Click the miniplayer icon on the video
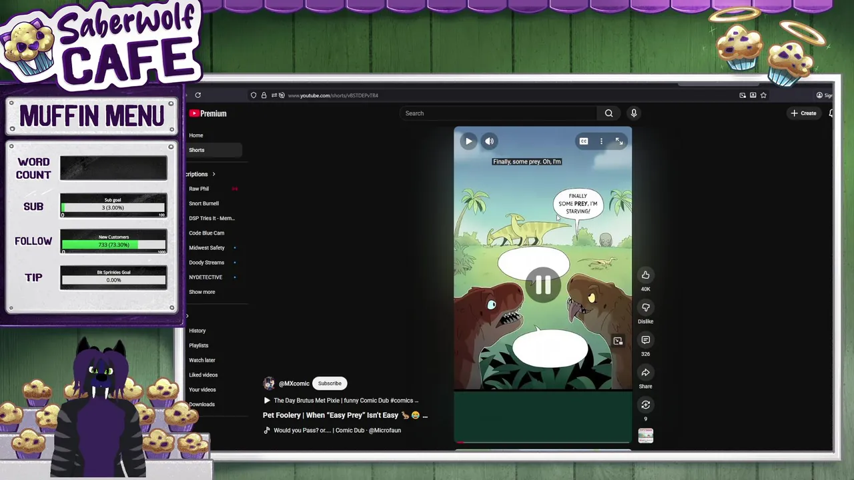Viewport: 854px width, 480px height. (x=618, y=341)
